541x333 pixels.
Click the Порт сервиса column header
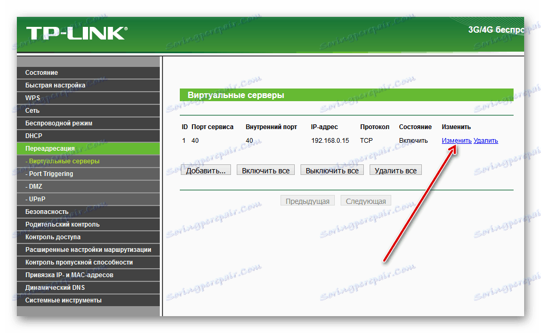click(212, 127)
